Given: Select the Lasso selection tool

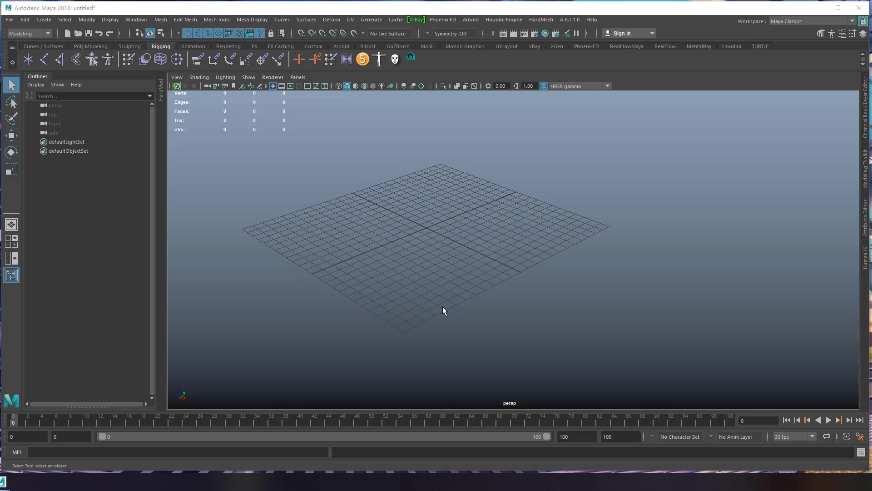Looking at the screenshot, I should tap(11, 102).
